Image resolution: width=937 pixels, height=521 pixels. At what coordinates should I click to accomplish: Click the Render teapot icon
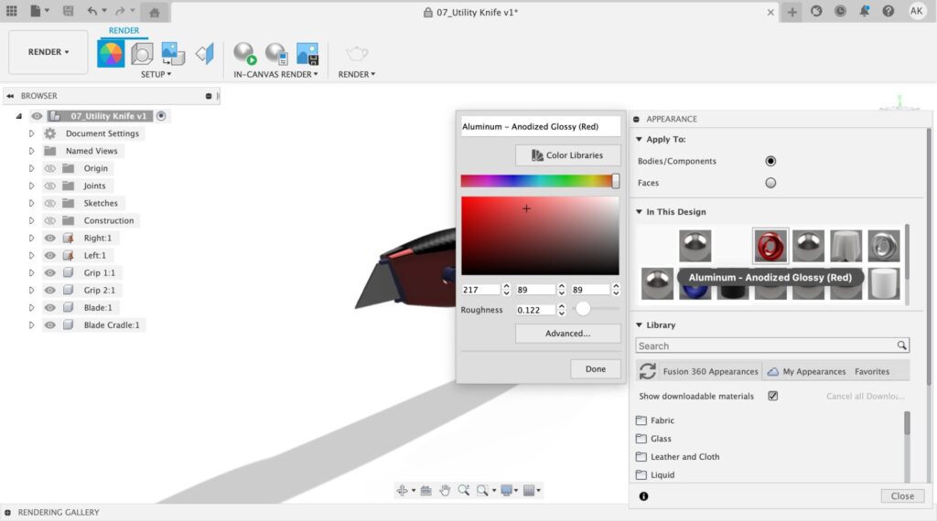(356, 53)
